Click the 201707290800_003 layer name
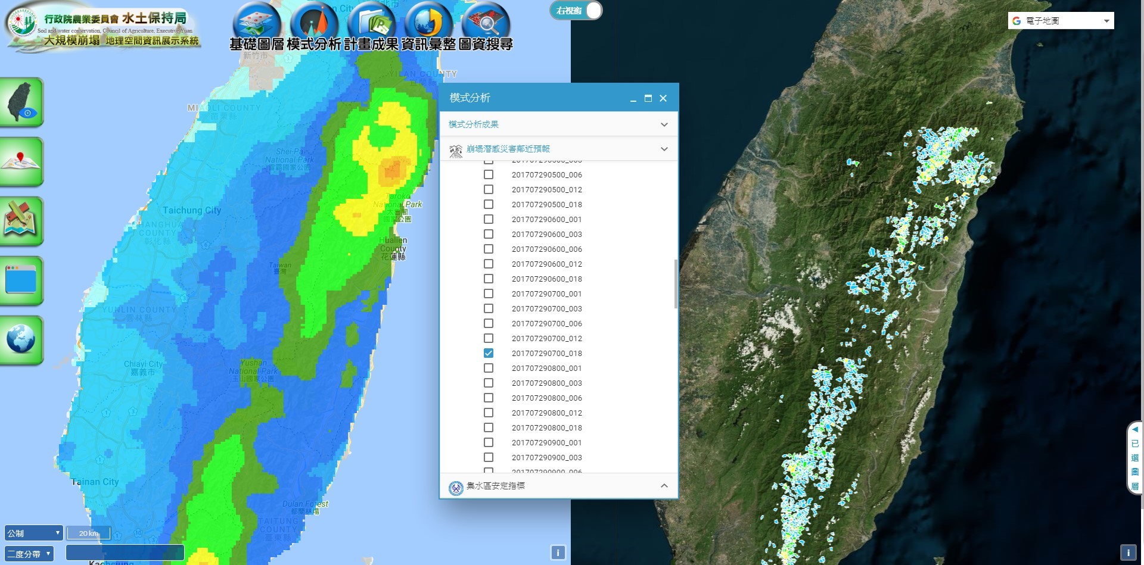This screenshot has width=1144, height=565. [547, 383]
